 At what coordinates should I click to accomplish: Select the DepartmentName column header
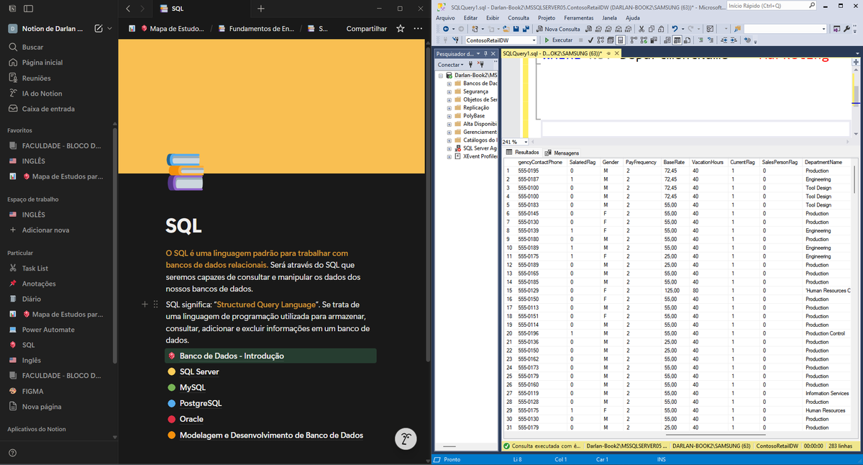click(823, 162)
